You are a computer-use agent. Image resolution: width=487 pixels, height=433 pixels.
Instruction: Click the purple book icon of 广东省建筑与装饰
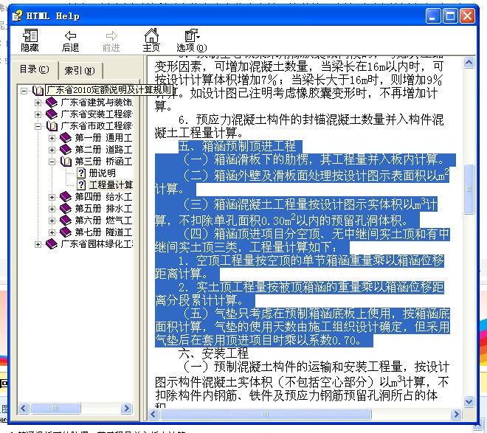point(52,102)
